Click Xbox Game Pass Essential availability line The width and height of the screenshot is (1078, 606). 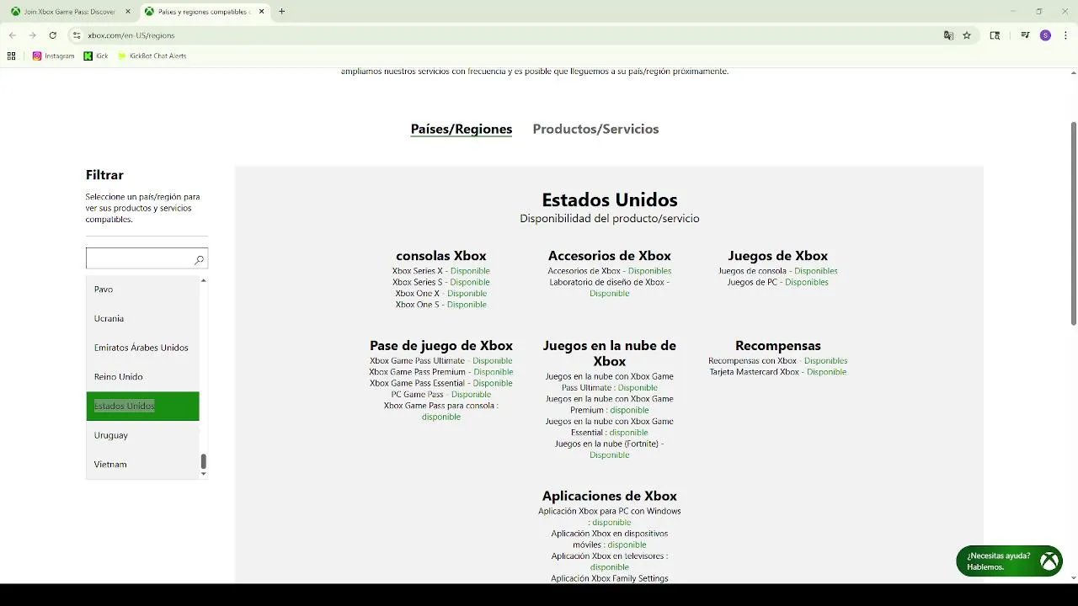click(x=441, y=383)
